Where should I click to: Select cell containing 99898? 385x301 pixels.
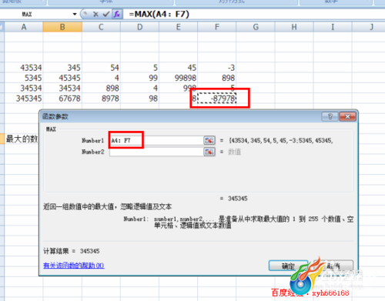(x=178, y=78)
